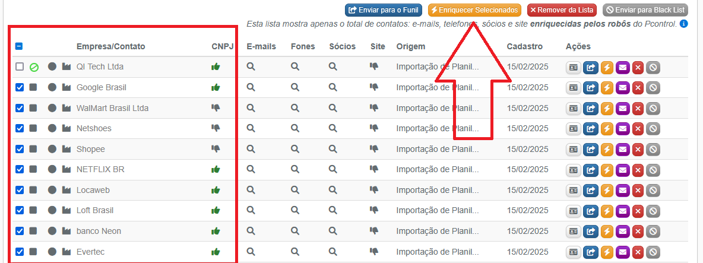703x263 pixels.
Task: Click the Origem column header
Action: (411, 46)
